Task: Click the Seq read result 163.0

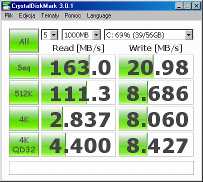Action: click(x=78, y=66)
